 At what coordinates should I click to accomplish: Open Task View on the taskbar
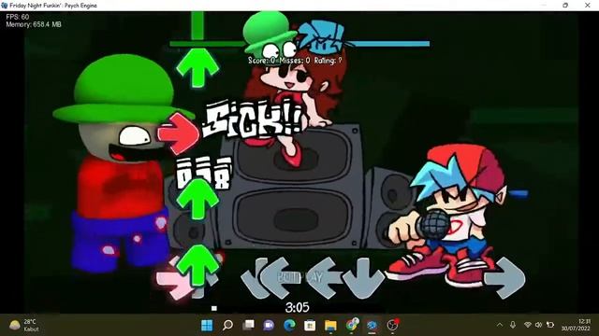coord(248,325)
